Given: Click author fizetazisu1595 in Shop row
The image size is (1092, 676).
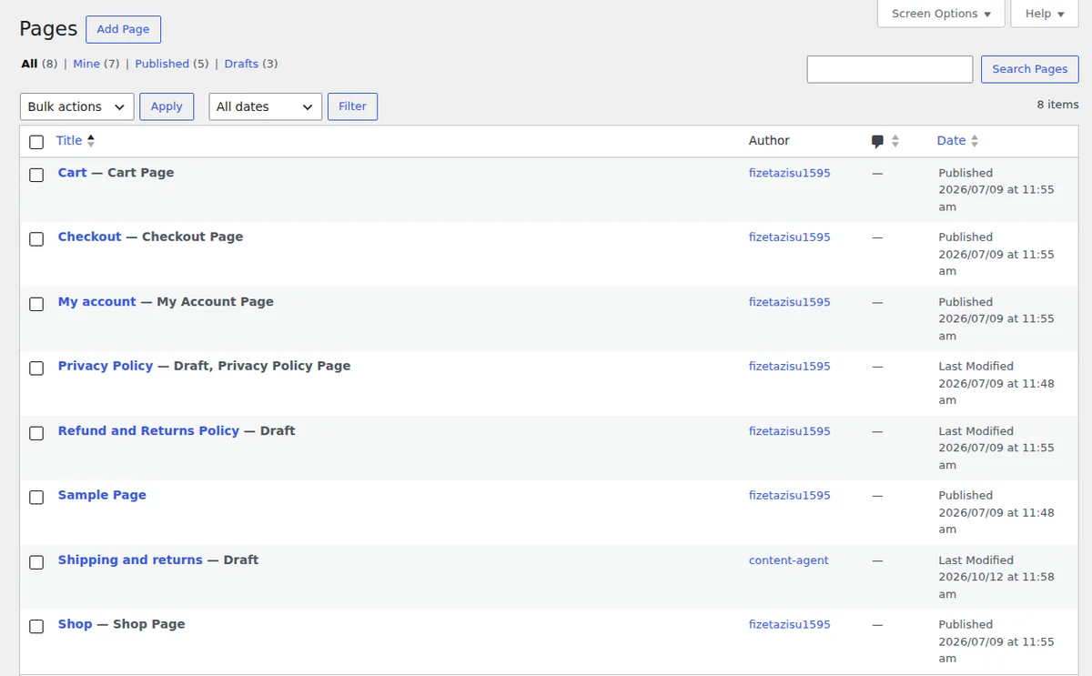Looking at the screenshot, I should point(790,625).
